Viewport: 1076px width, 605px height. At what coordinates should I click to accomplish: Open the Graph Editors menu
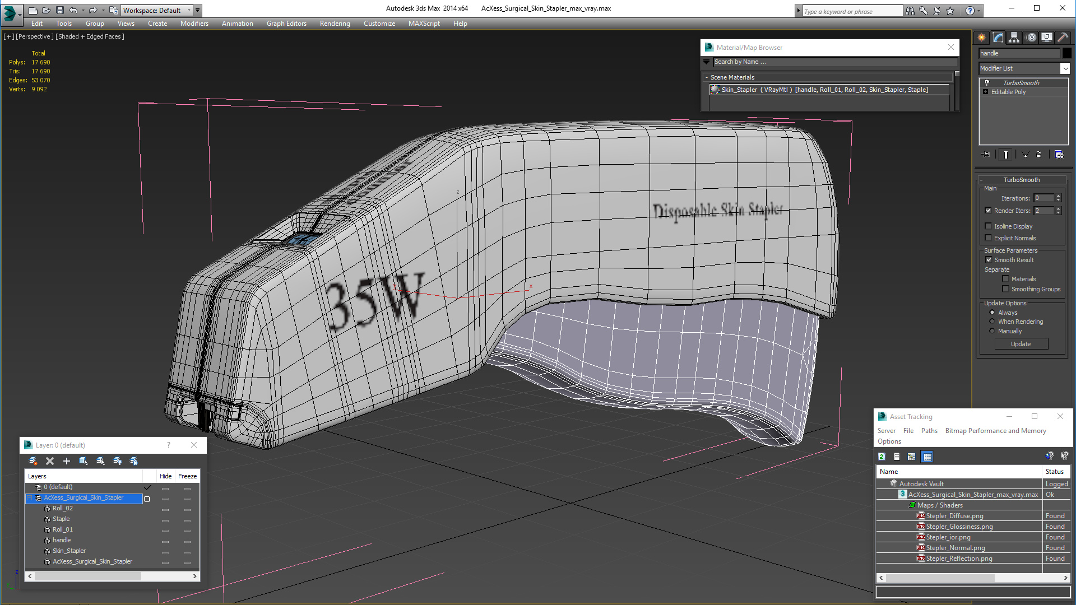[x=286, y=24]
